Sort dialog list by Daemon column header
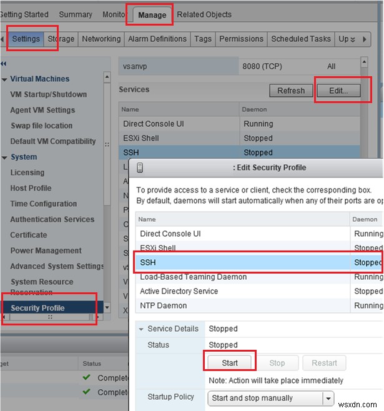Viewport: 384px width, 411px height. pyautogui.click(x=367, y=219)
